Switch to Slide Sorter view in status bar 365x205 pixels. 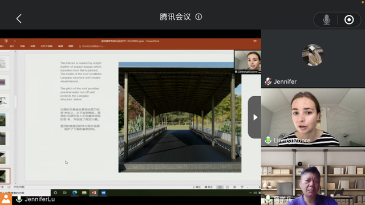(228, 187)
